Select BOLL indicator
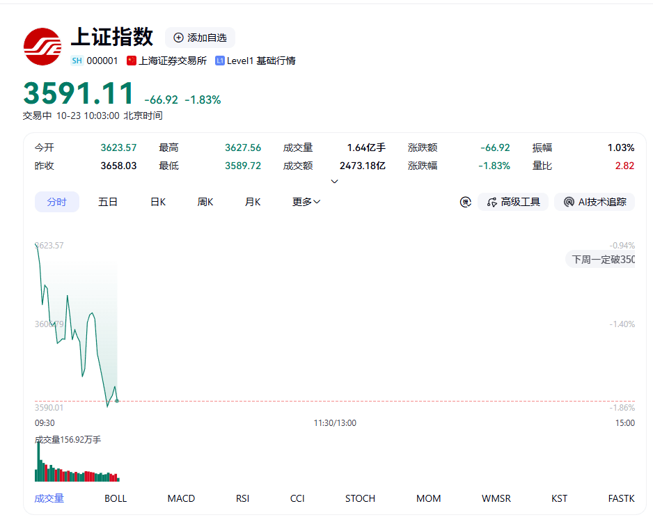Image resolution: width=653 pixels, height=522 pixels. pos(116,498)
